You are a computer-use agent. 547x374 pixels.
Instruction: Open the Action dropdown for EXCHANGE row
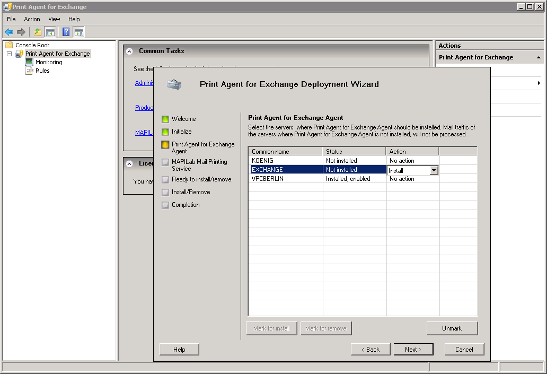434,170
